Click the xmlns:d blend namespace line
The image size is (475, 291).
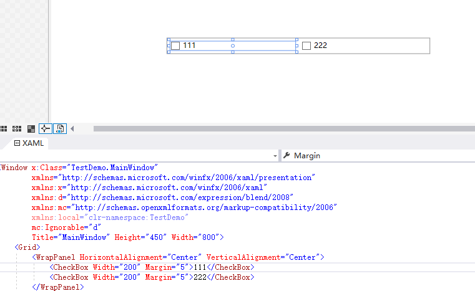click(x=162, y=198)
